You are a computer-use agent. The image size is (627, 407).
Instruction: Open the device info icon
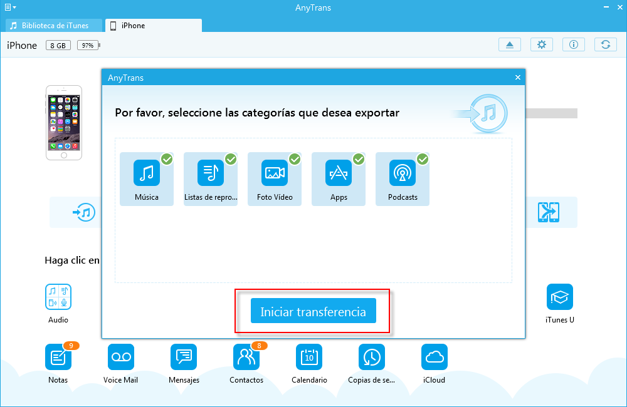(574, 44)
